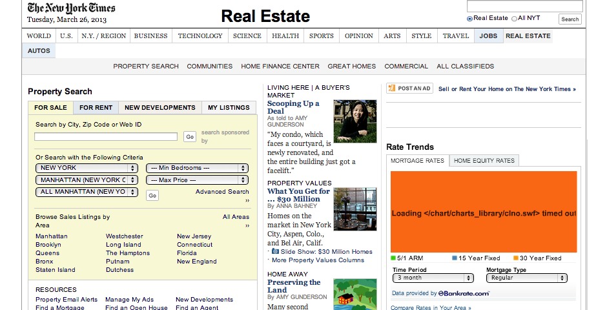The image size is (607, 310).
Task: Open More Property Values Columns link
Action: tap(318, 260)
